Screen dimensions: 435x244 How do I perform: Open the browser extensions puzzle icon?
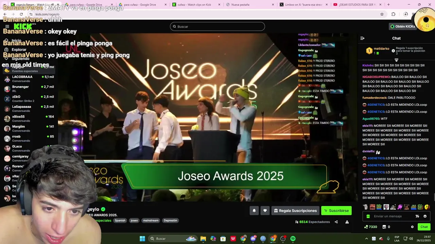[x=394, y=14]
